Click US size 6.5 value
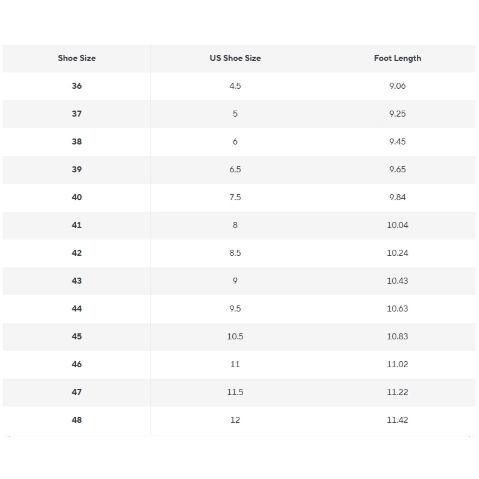This screenshot has height=479, width=479. point(235,169)
